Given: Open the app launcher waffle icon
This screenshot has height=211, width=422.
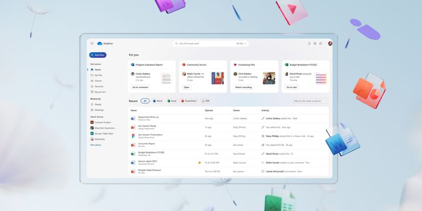Looking at the screenshot, I should pyautogui.click(x=92, y=43).
